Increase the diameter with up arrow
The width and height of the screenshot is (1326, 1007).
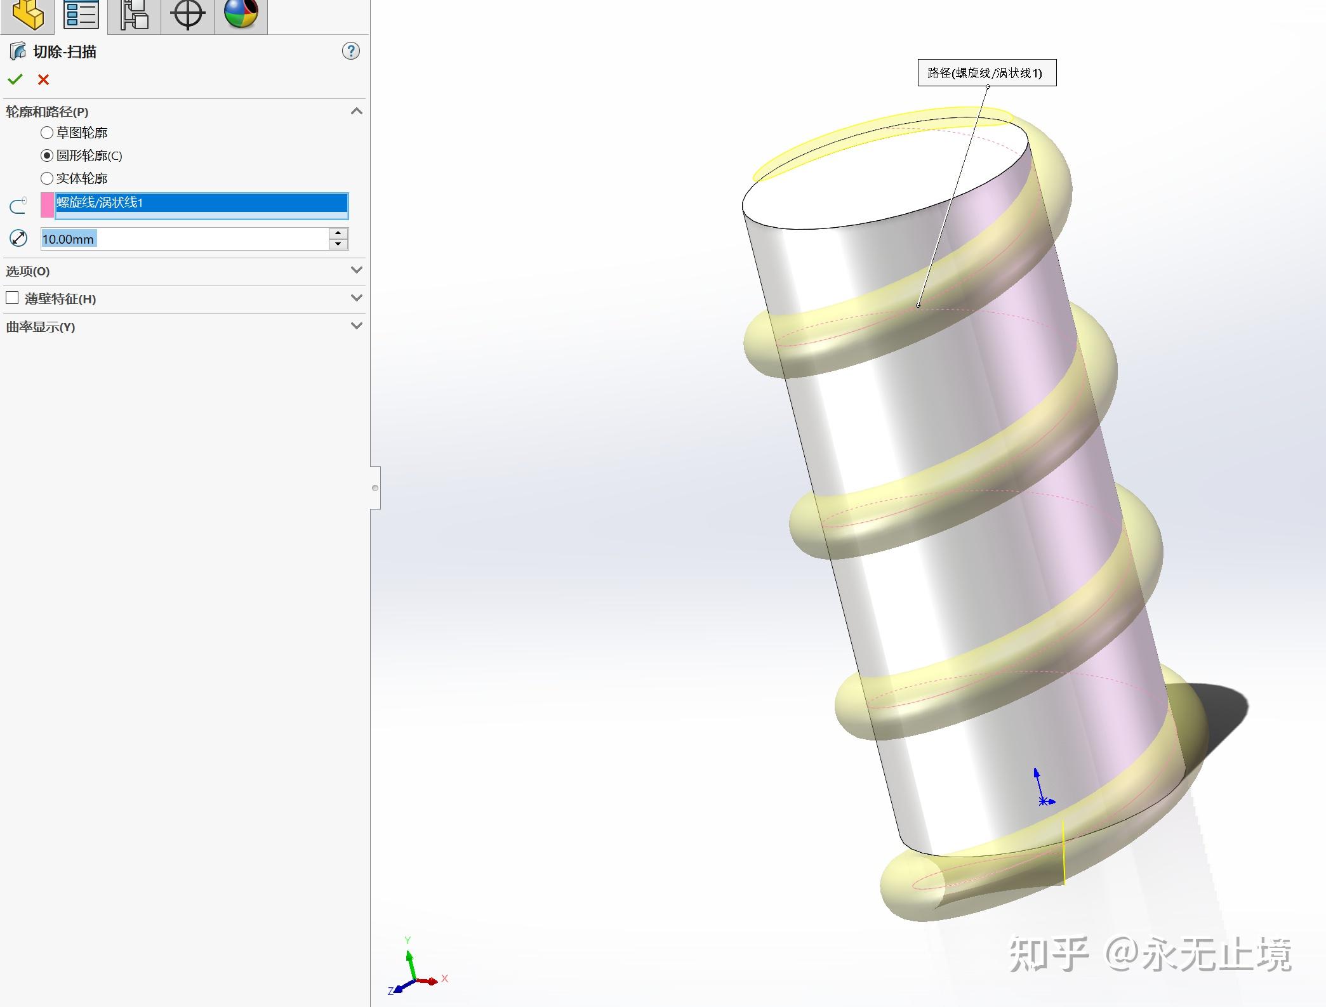[x=338, y=234]
